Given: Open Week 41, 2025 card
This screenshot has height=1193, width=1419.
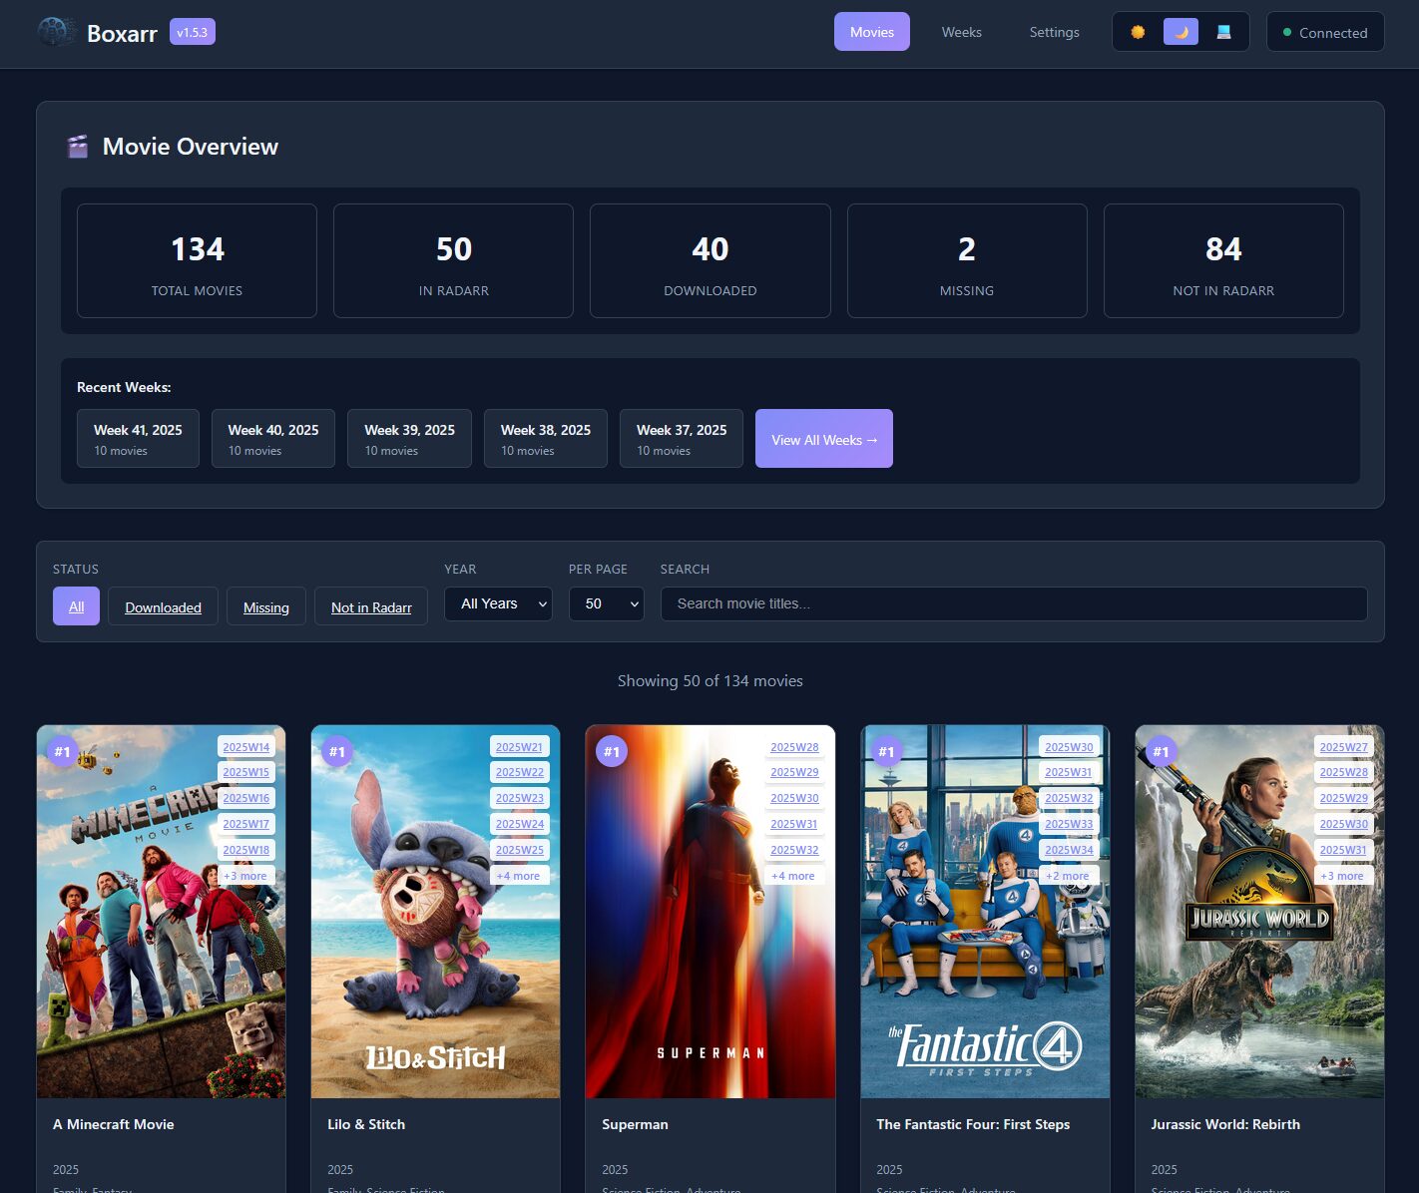Looking at the screenshot, I should coord(138,439).
